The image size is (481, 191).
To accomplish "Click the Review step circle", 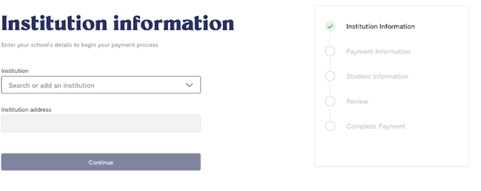I will (330, 101).
